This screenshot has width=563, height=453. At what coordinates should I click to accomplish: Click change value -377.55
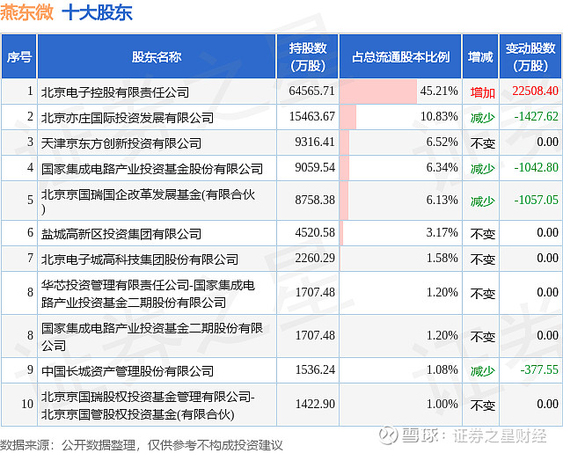click(539, 369)
